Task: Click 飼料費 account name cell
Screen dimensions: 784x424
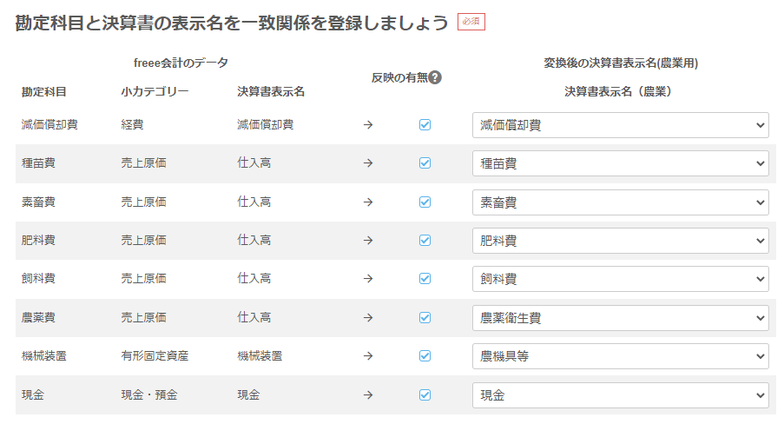Action: 38,278
